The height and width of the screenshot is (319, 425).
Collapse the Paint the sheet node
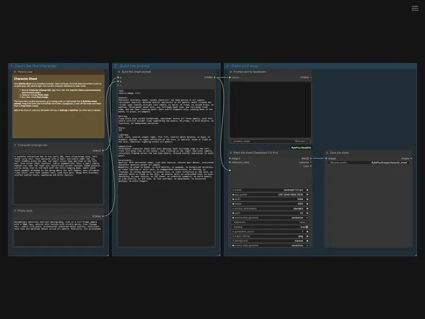[231, 153]
